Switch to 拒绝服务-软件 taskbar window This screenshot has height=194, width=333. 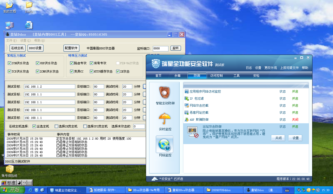pyautogui.click(x=106, y=190)
